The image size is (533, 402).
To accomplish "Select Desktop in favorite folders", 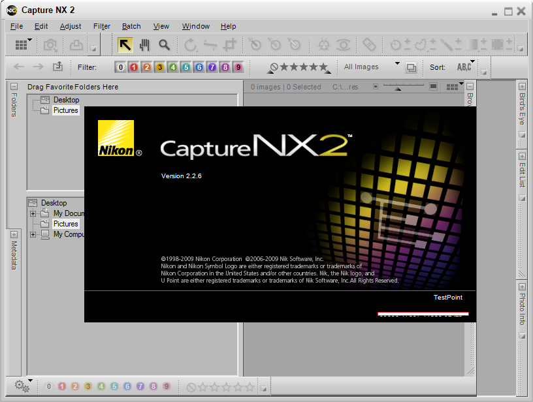I will pyautogui.click(x=66, y=100).
